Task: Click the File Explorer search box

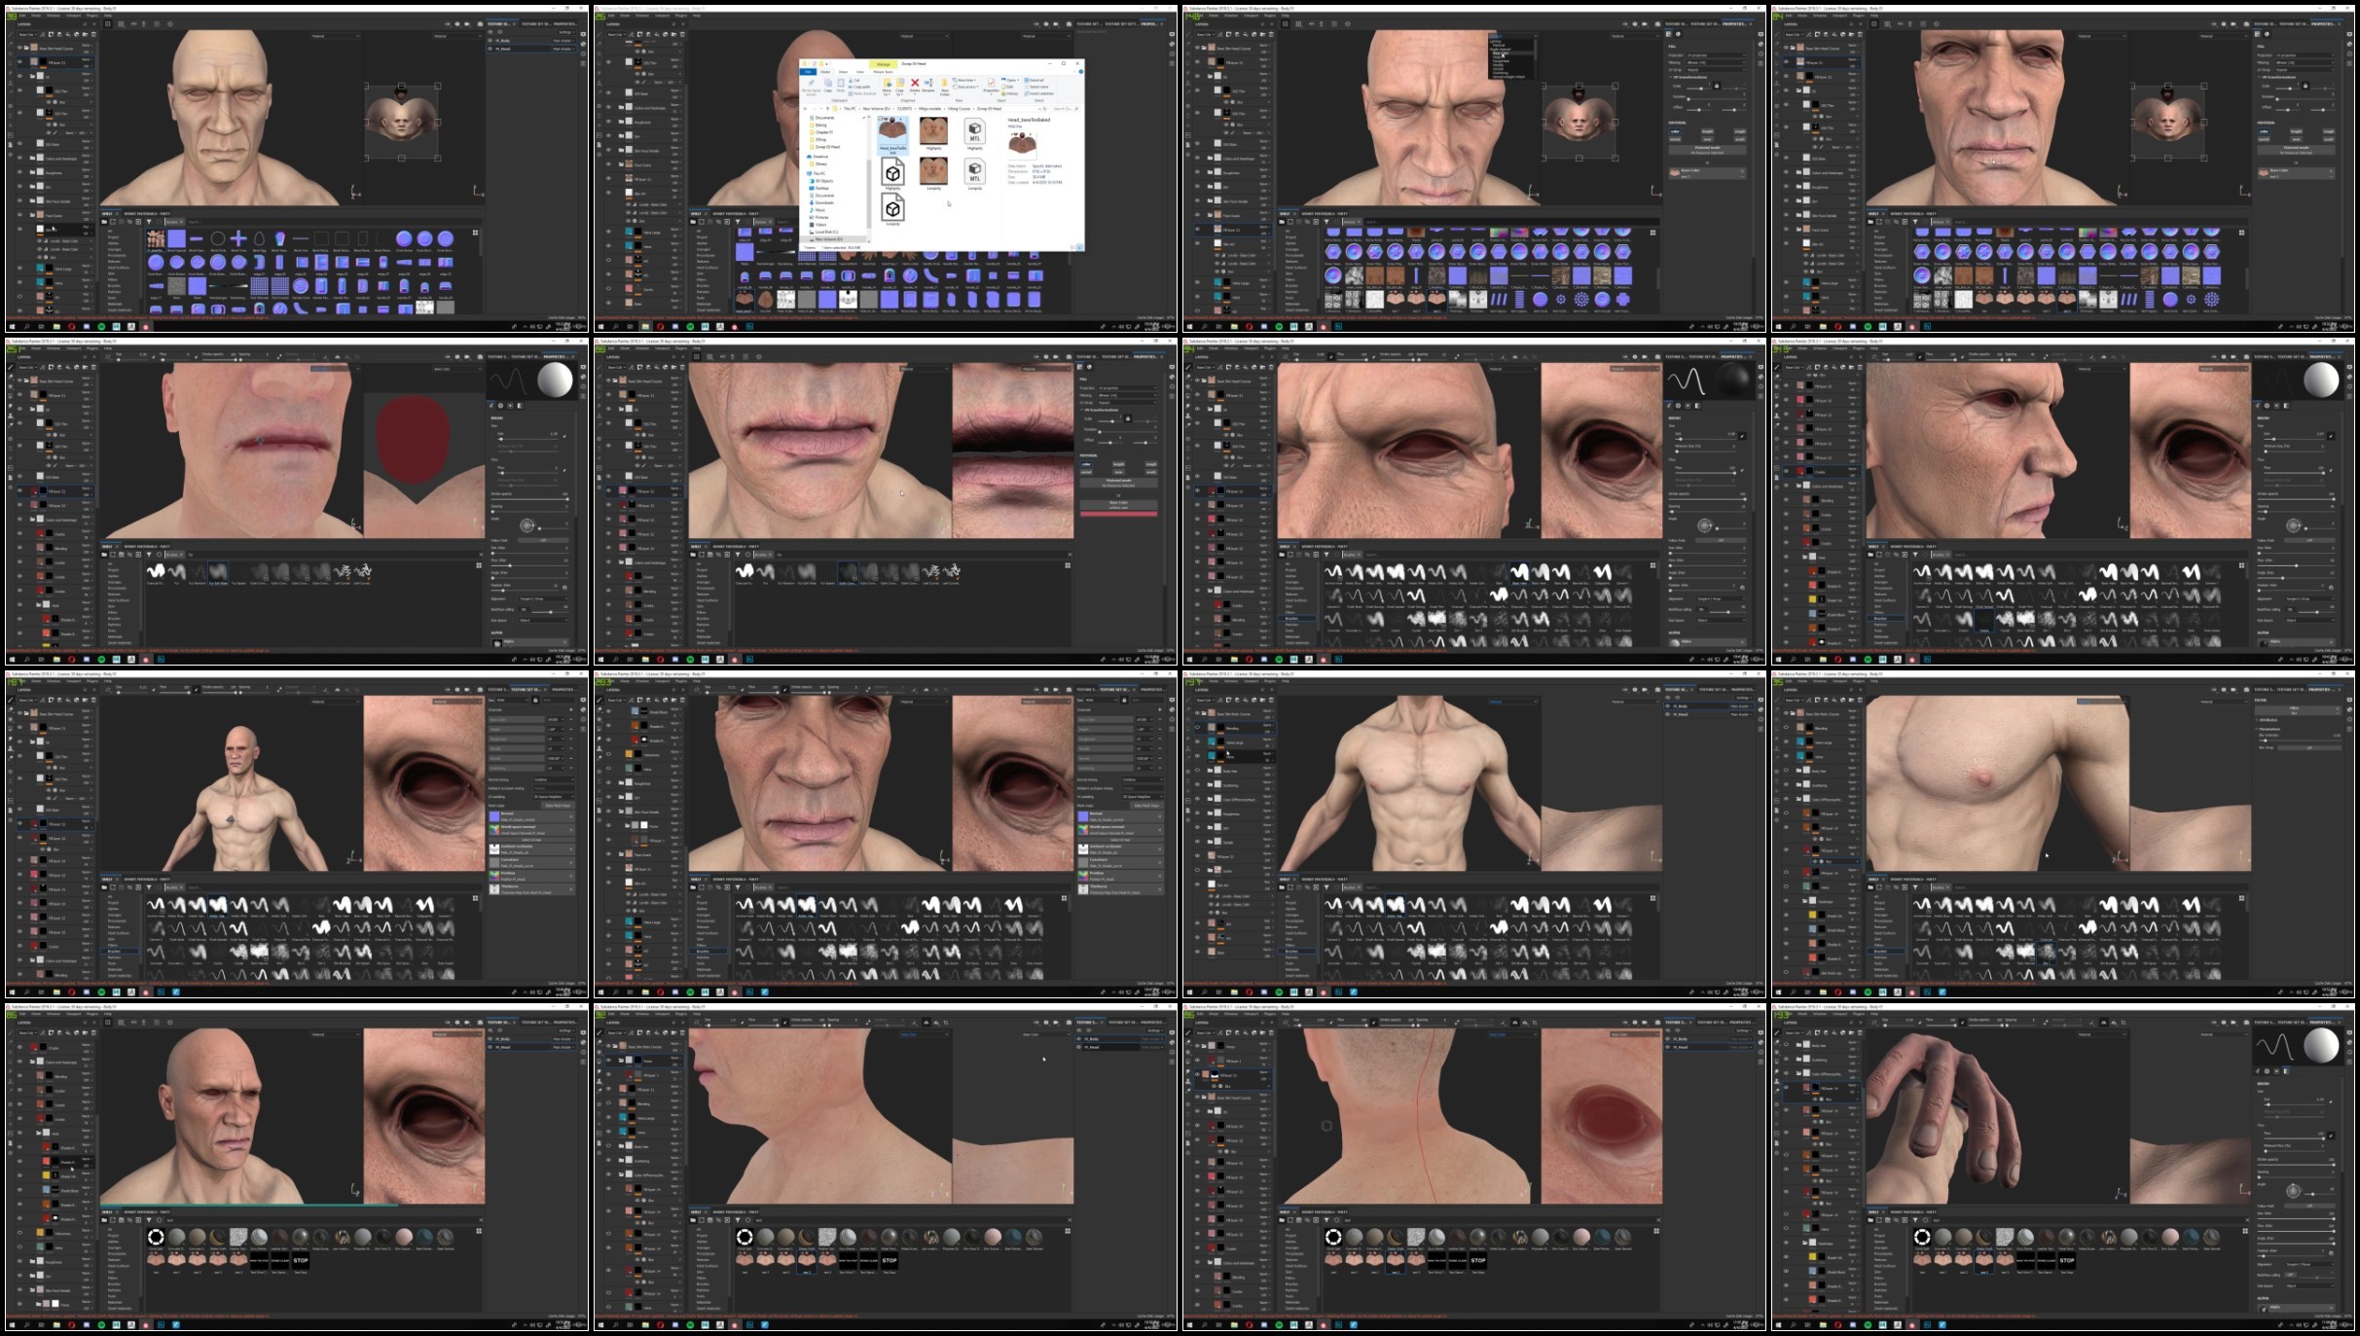Action: pos(1066,109)
